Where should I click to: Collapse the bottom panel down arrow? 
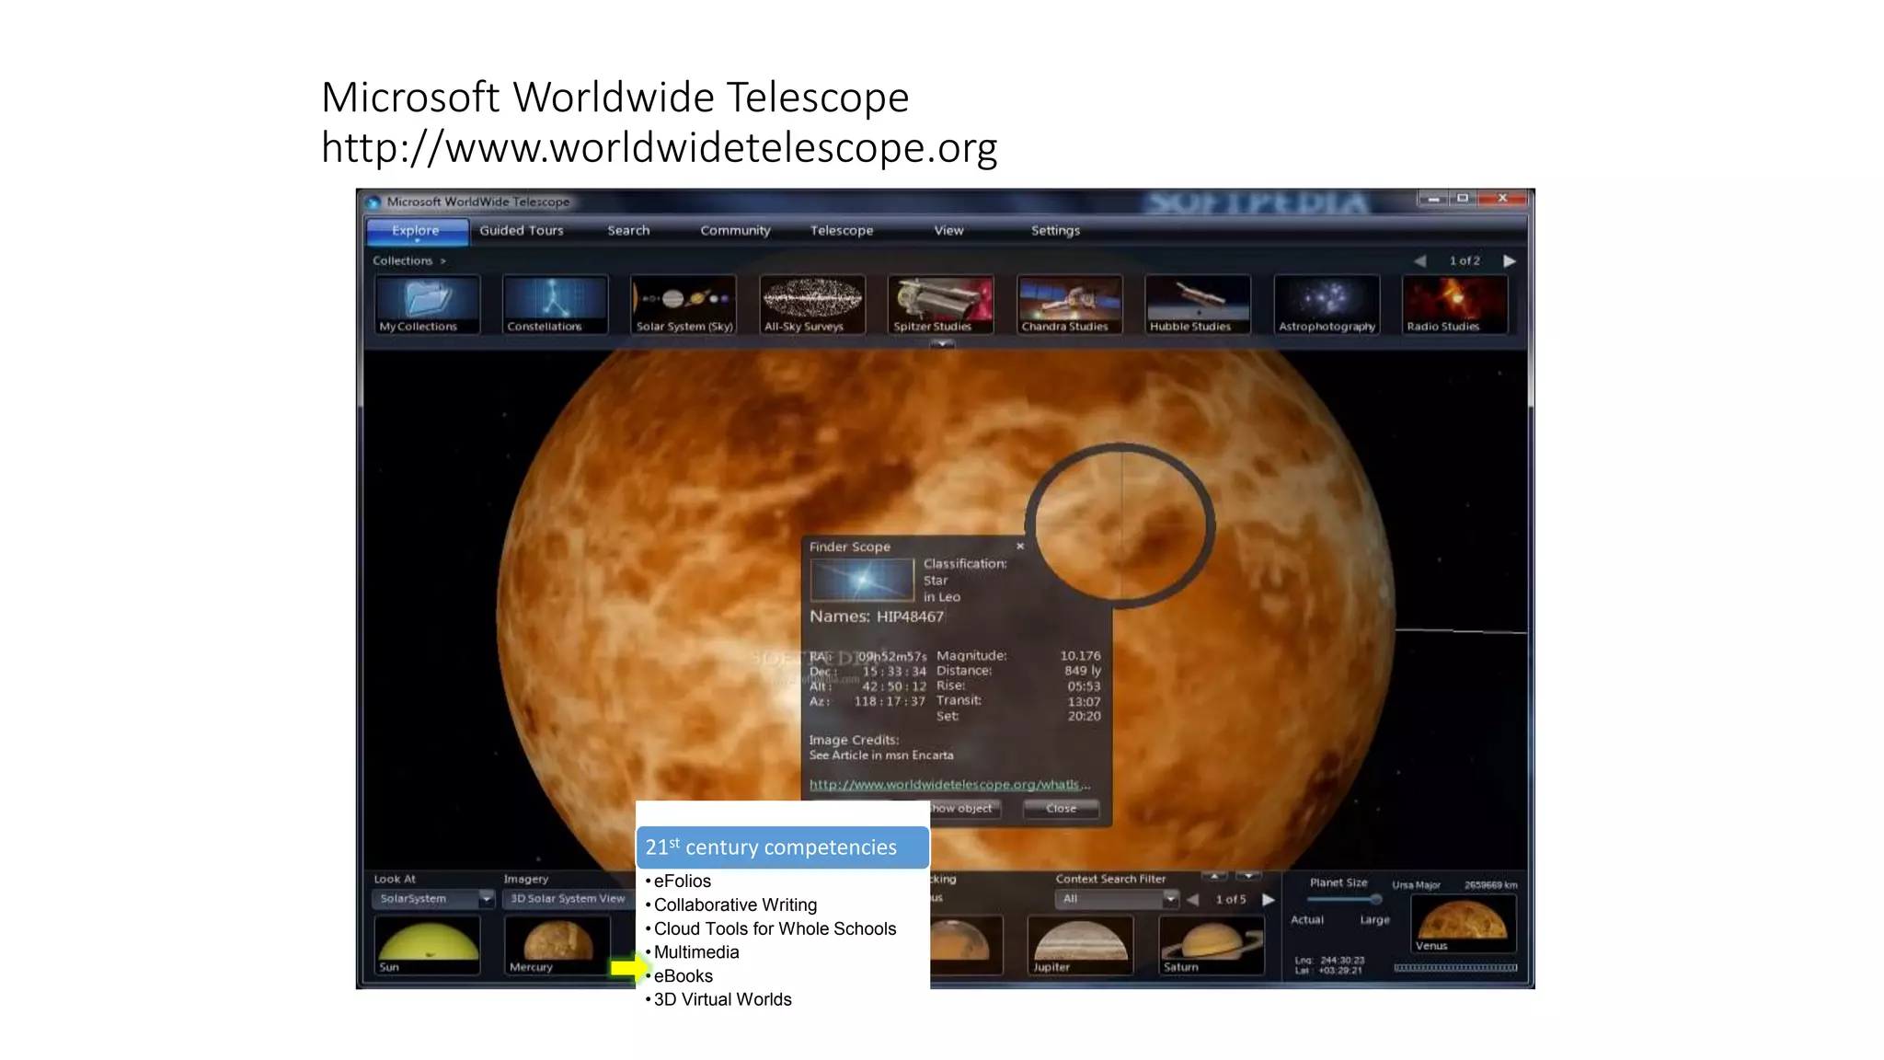click(x=1248, y=876)
